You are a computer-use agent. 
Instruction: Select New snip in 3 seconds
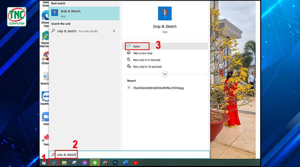(x=147, y=60)
